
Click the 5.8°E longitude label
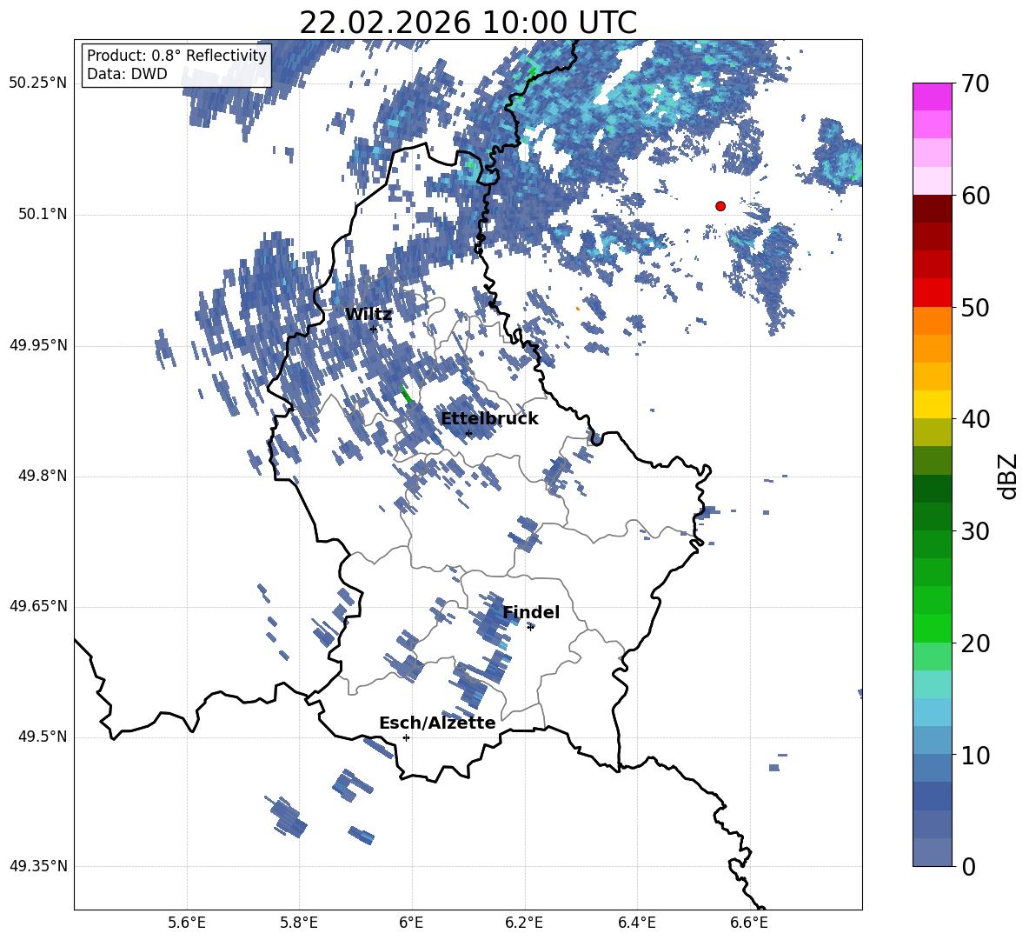299,923
